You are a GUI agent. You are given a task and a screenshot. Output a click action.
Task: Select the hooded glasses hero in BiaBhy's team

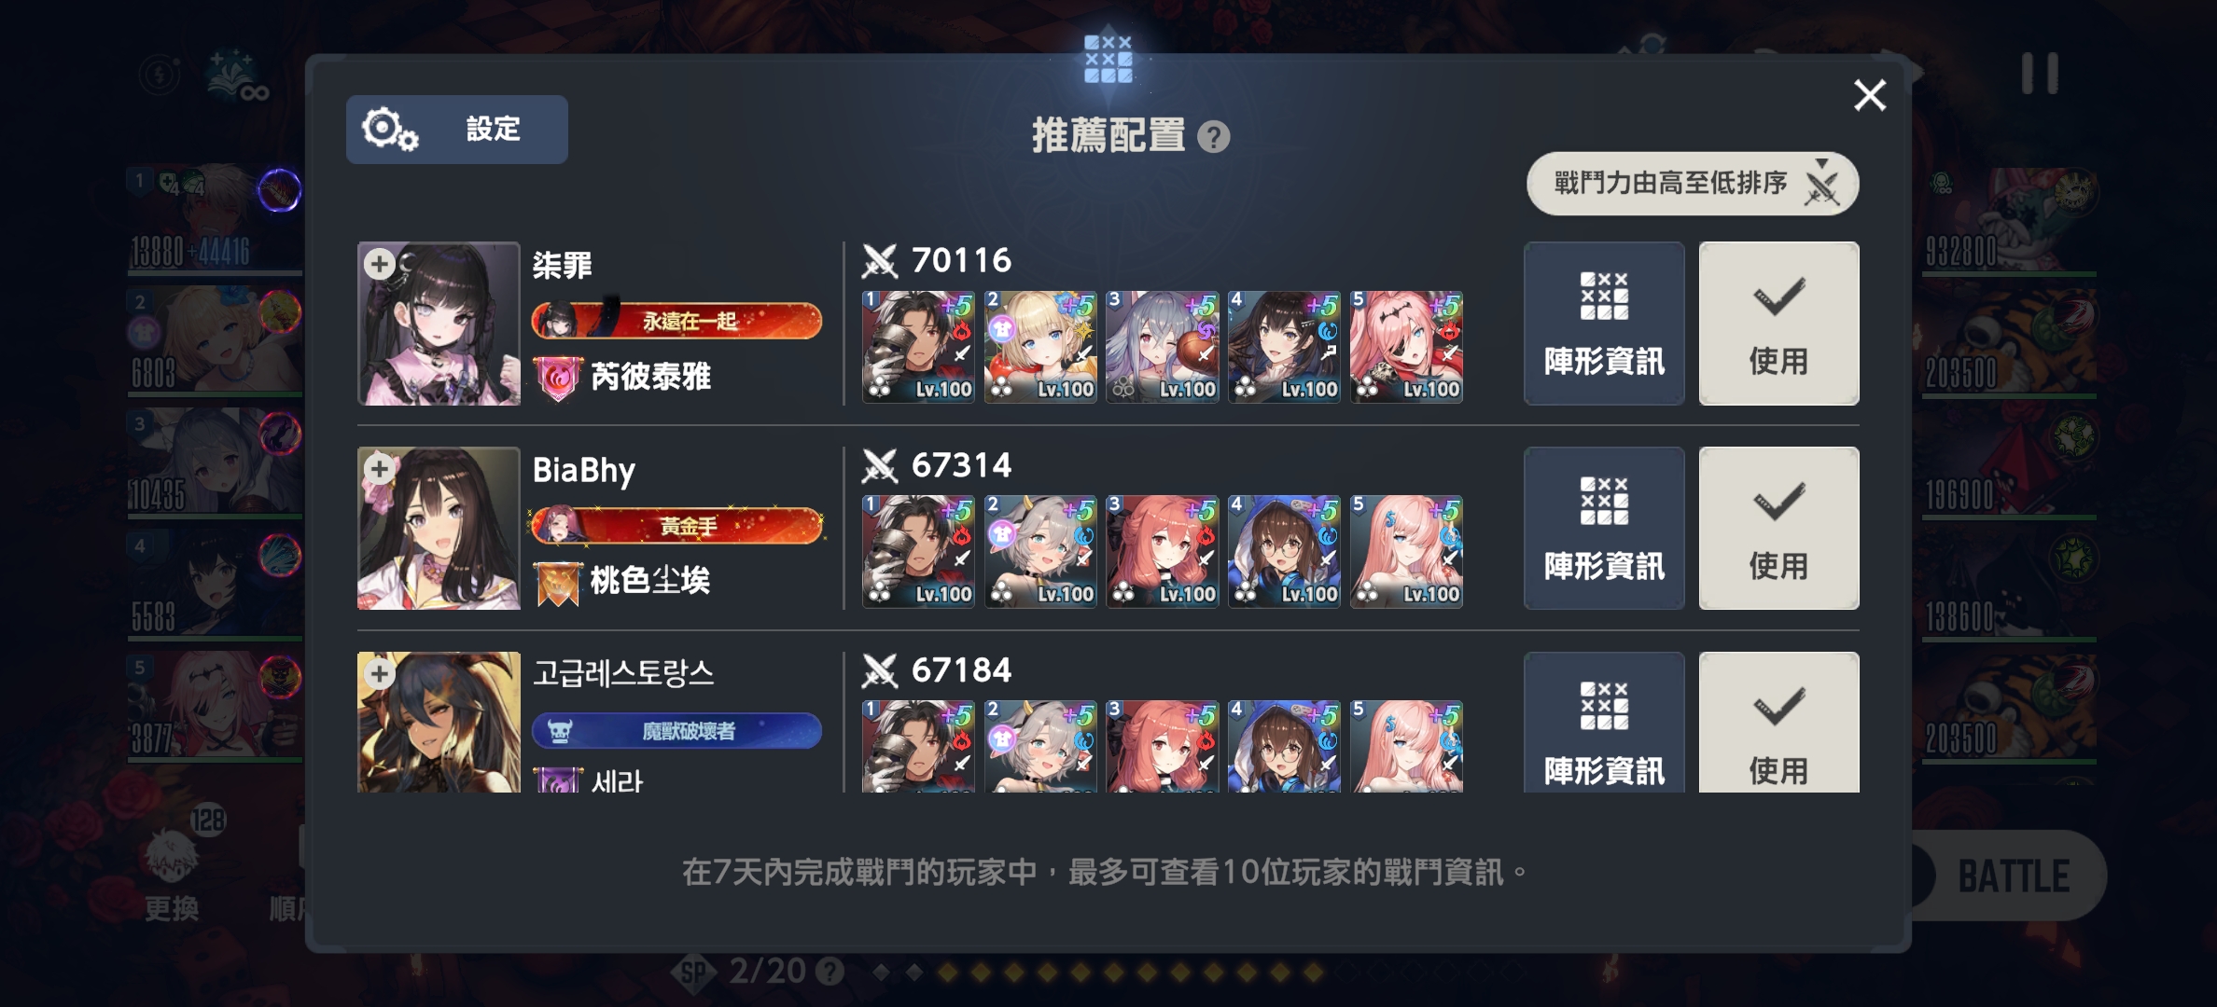coord(1284,552)
